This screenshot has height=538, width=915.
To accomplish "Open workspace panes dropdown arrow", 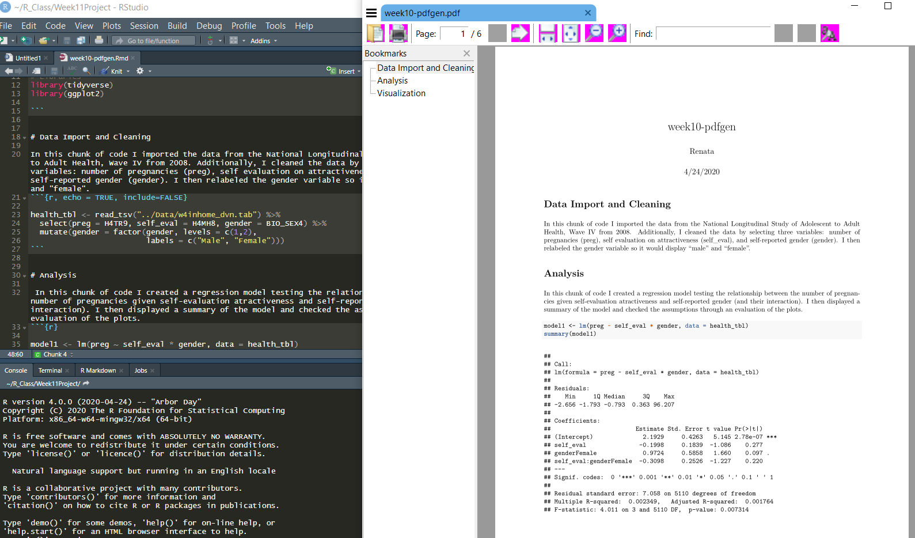I will (244, 41).
